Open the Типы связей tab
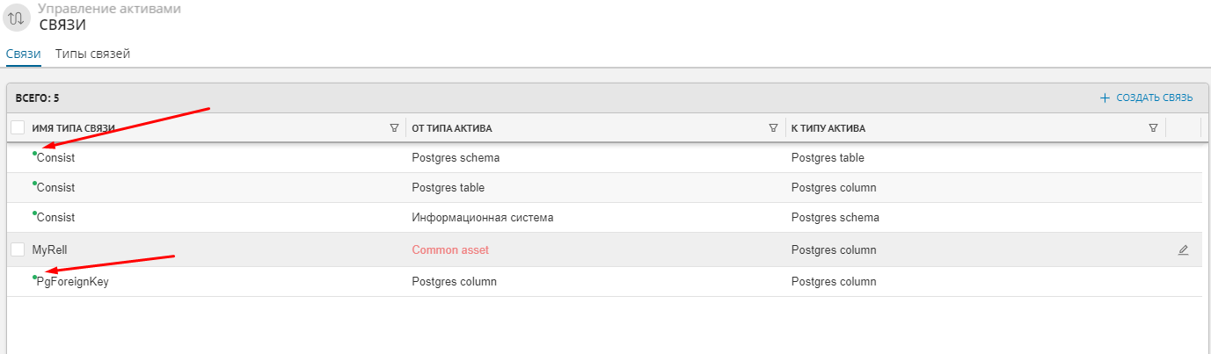This screenshot has width=1211, height=354. point(92,54)
